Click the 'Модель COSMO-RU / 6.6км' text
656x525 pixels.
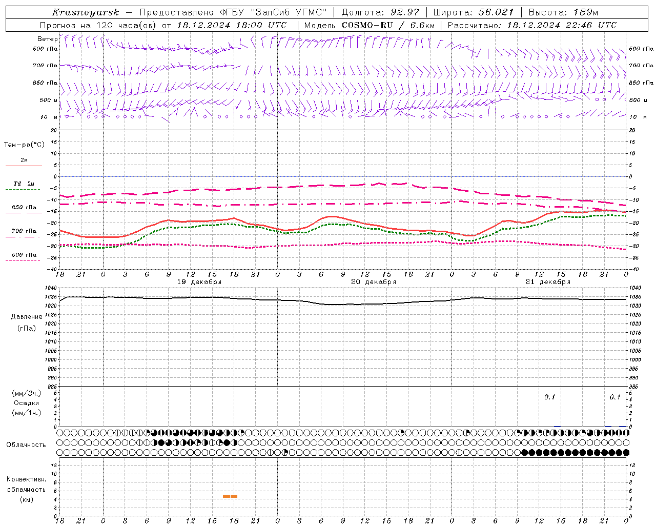[x=370, y=25]
